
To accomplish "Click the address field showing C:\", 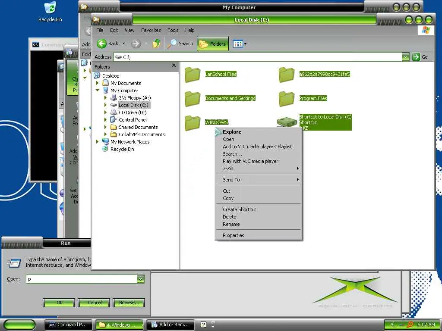I will 258,57.
